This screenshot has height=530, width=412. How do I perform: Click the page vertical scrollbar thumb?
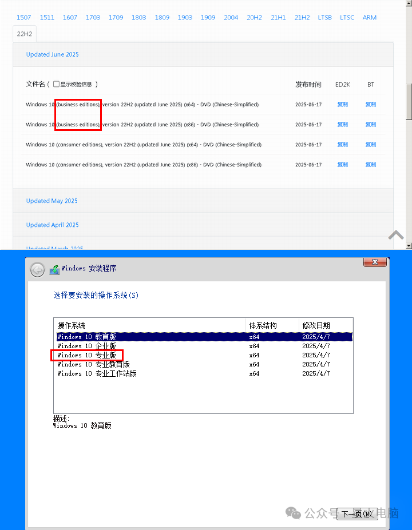[409, 101]
